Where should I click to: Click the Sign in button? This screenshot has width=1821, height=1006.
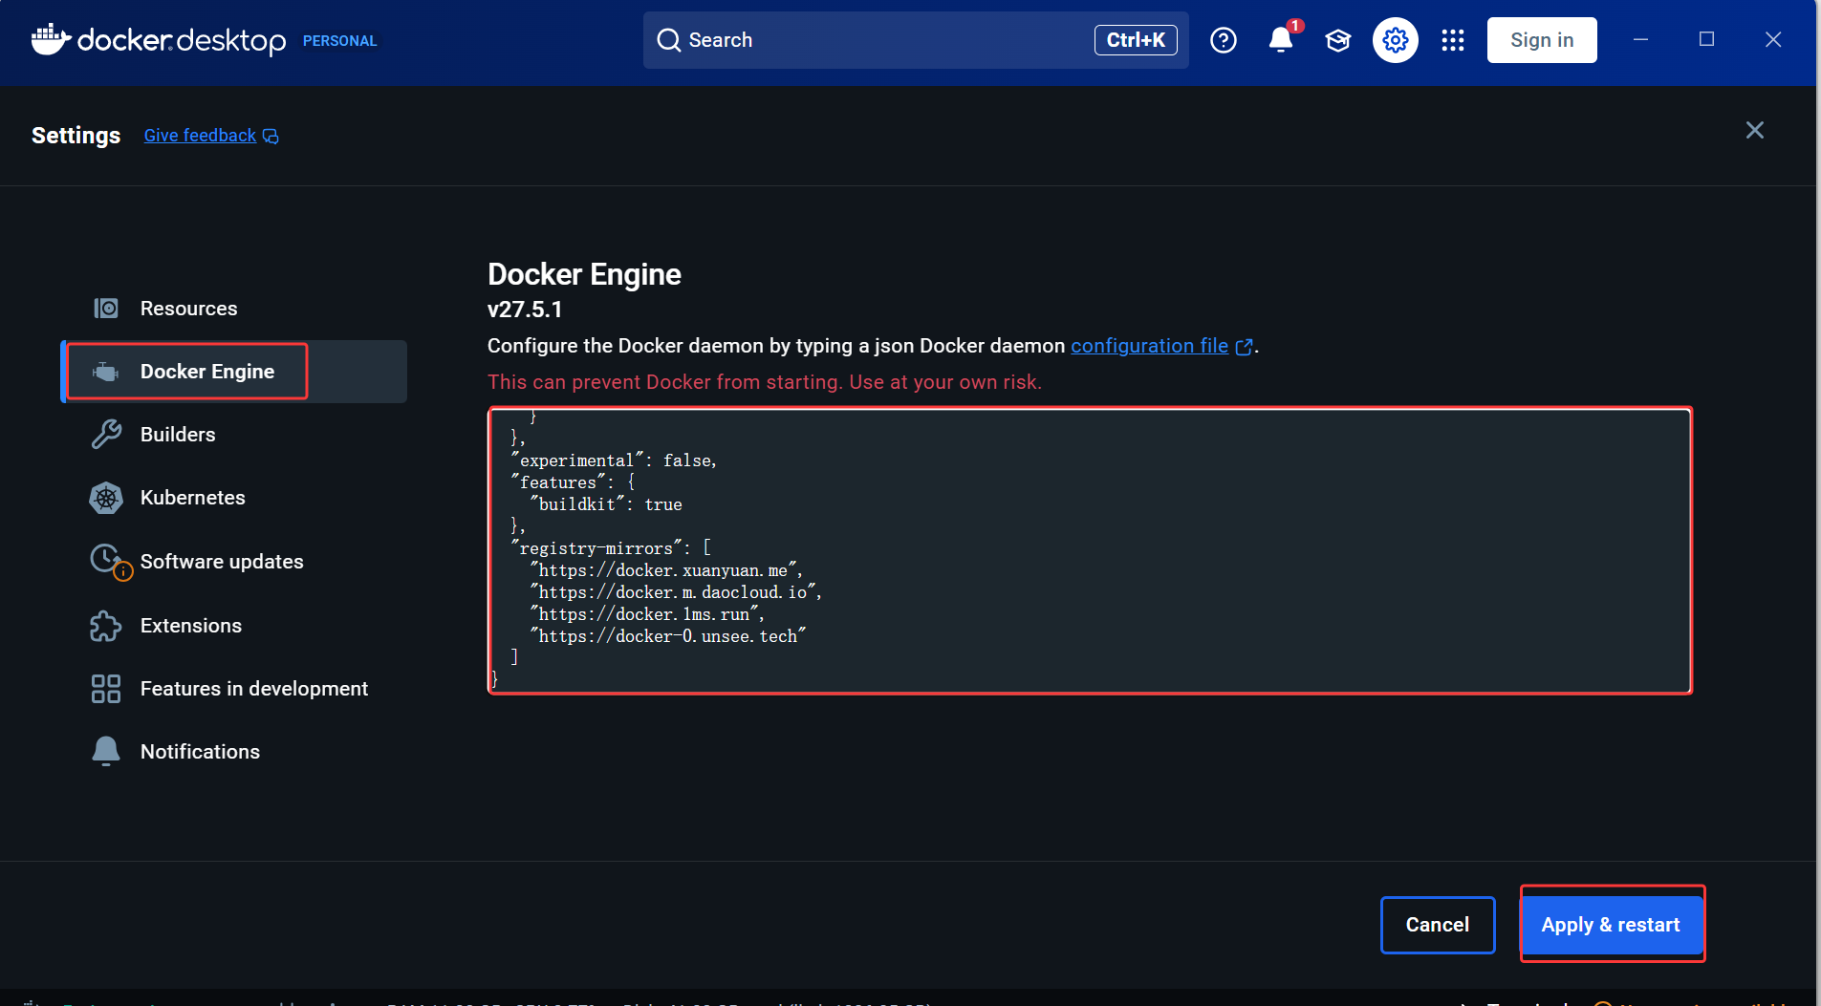tap(1542, 40)
